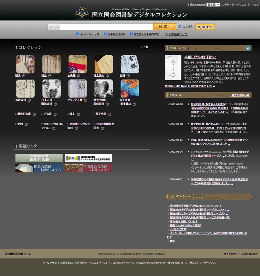Open 歴史的音源 banner in related links
This screenshot has height=276, width=260.
[x=39, y=158]
